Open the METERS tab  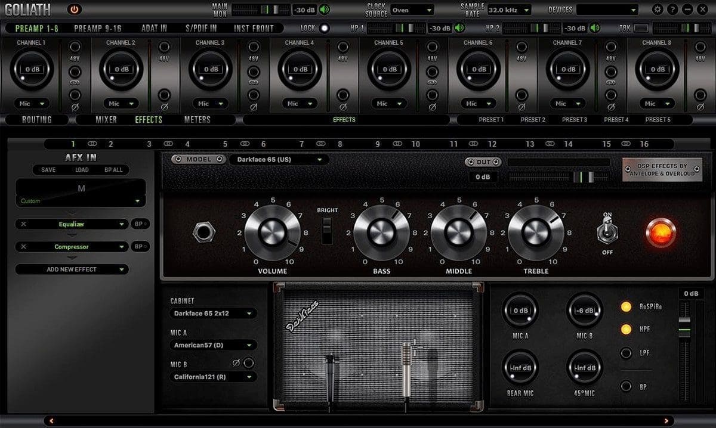[197, 119]
